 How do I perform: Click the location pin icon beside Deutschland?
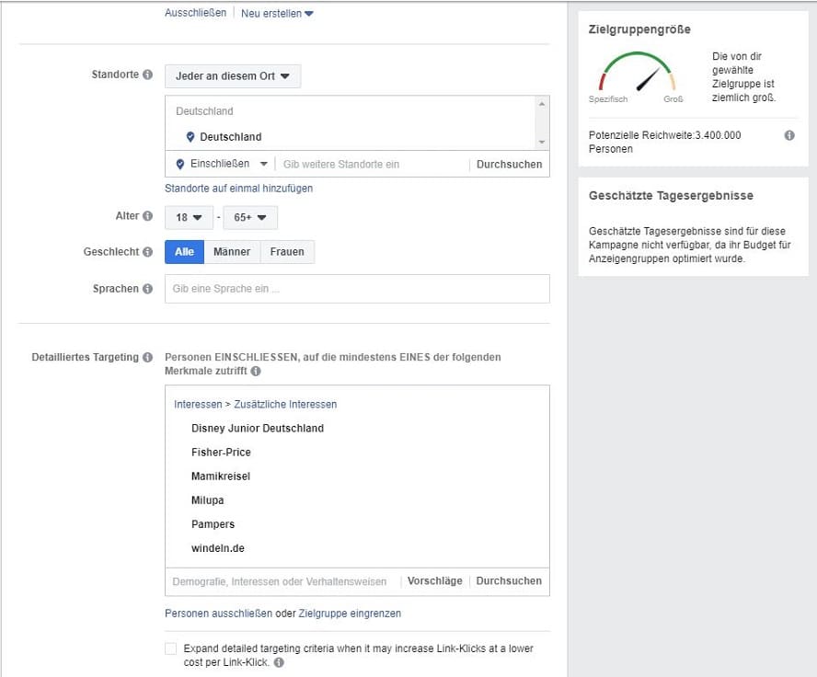(x=190, y=137)
